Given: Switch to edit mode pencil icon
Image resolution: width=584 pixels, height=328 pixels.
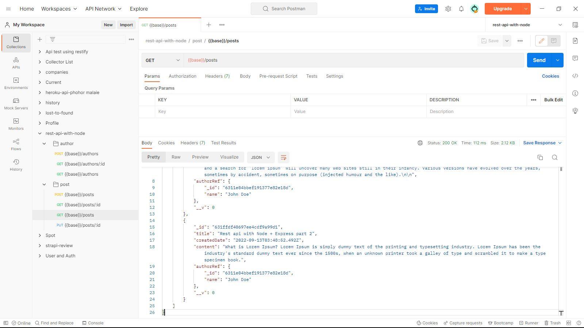Looking at the screenshot, I should click(542, 41).
